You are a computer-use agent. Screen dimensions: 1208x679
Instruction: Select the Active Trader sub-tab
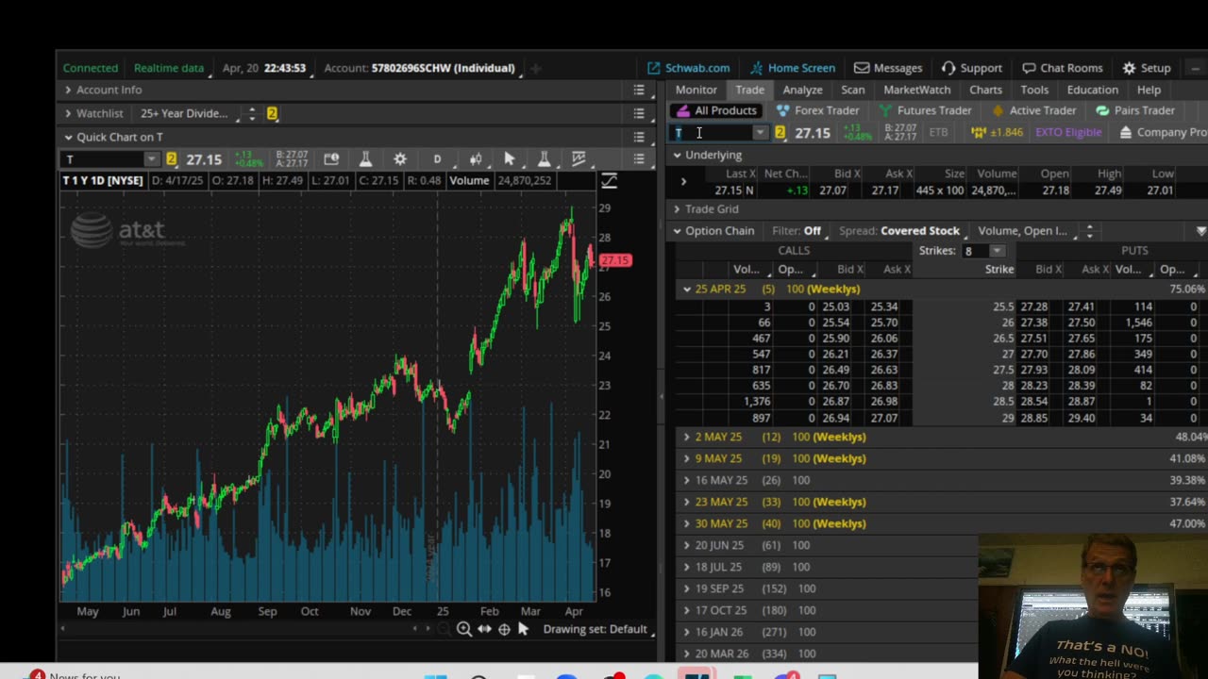pyautogui.click(x=1033, y=110)
